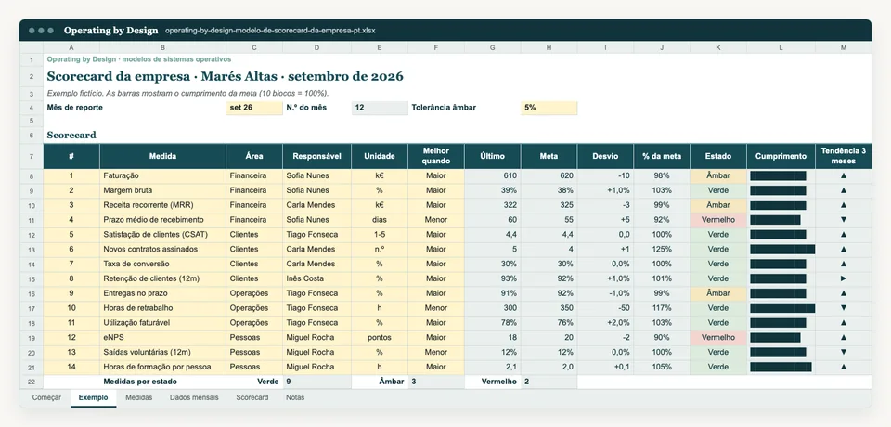Click the Operating by Design title bar logo text

pyautogui.click(x=110, y=30)
